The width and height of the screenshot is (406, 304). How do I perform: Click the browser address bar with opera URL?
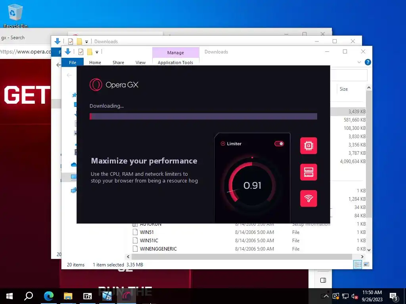(25, 51)
